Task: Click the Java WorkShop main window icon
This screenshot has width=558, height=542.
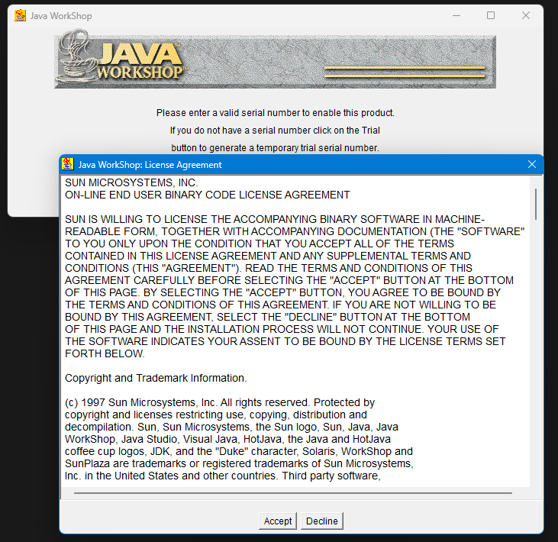Action: [x=20, y=16]
